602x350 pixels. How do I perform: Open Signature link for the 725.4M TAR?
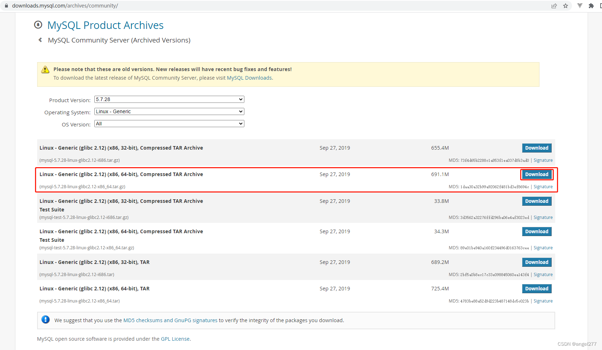point(543,301)
